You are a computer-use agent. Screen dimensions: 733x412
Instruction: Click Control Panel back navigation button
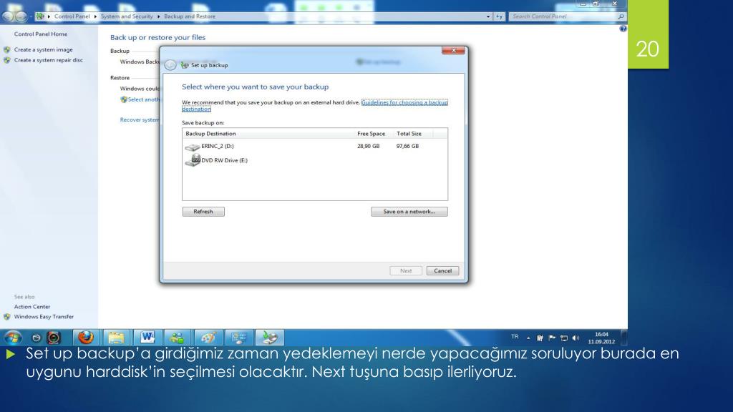pos(7,16)
